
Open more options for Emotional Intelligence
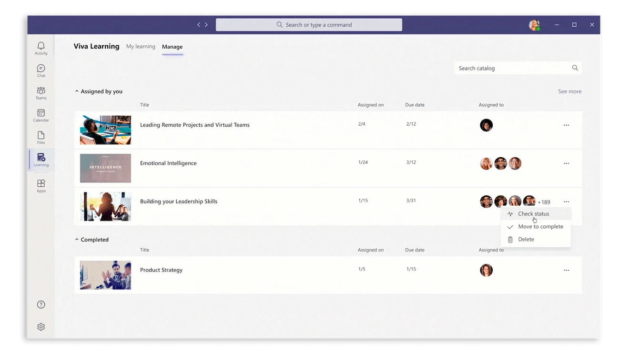566,163
